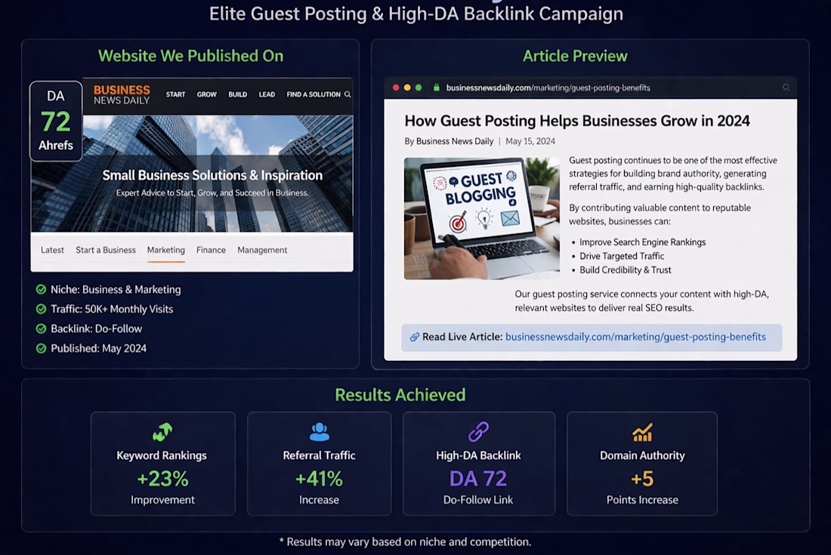Image resolution: width=831 pixels, height=555 pixels.
Task: Open the FIND A SOLUTION menu item
Action: click(314, 94)
